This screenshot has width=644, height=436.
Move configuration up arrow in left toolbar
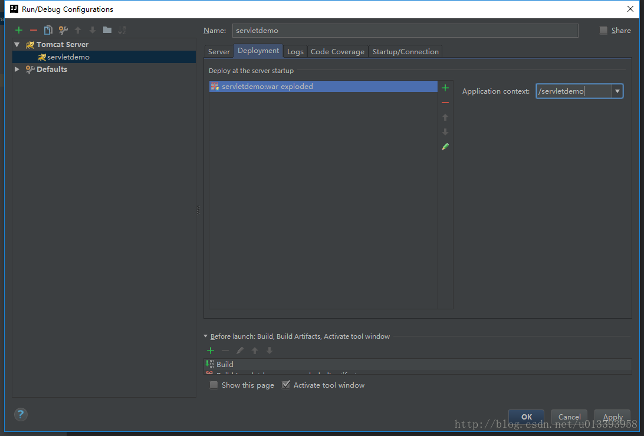click(78, 30)
